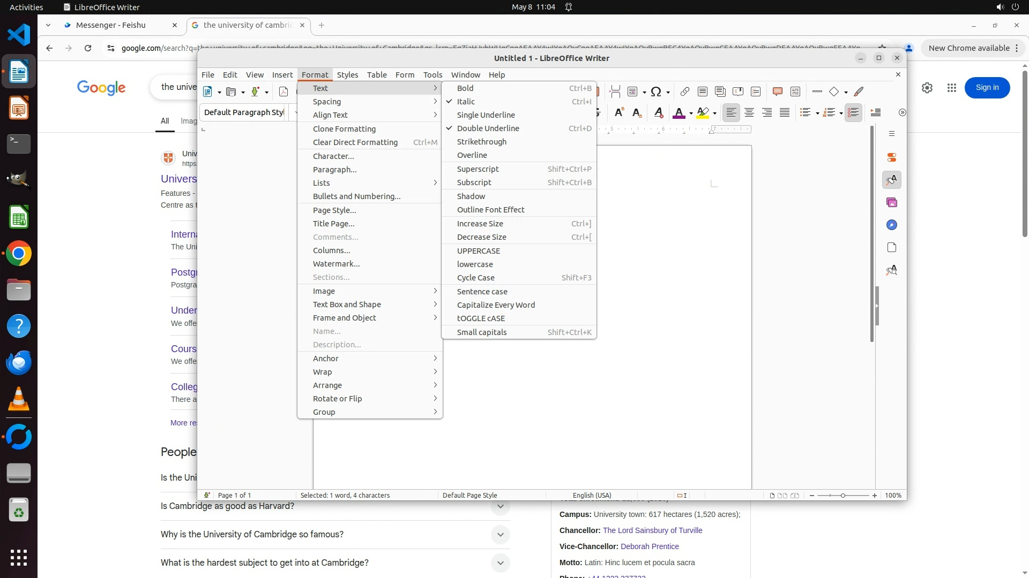This screenshot has height=578, width=1029.
Task: Open the Navigator compass icon in the sidebar
Action: 892,225
